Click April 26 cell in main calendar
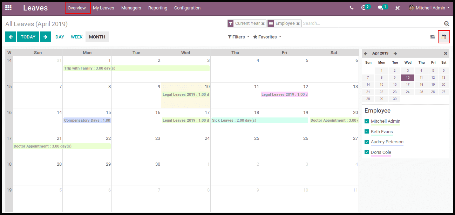 [284, 147]
